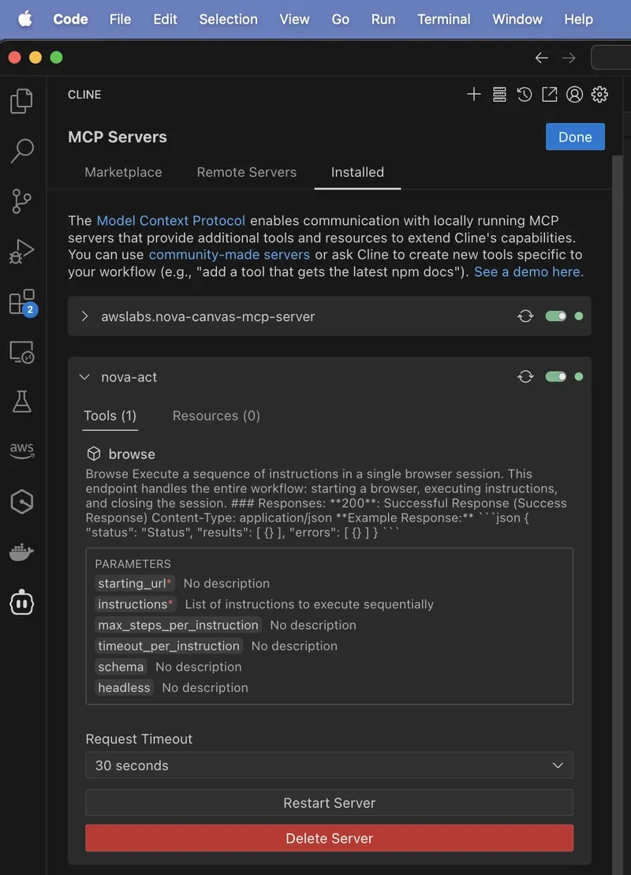Click Cline history clock icon

525,95
